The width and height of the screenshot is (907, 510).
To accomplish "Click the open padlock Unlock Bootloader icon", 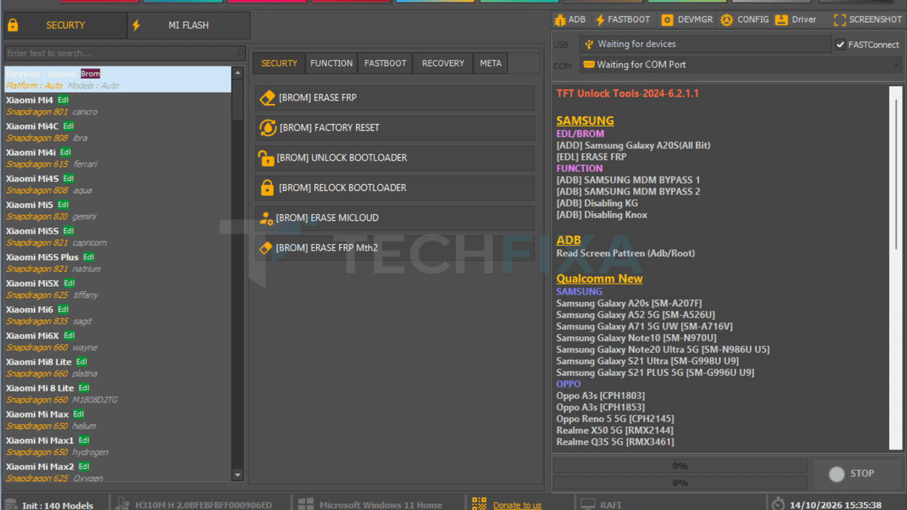I will tap(266, 158).
